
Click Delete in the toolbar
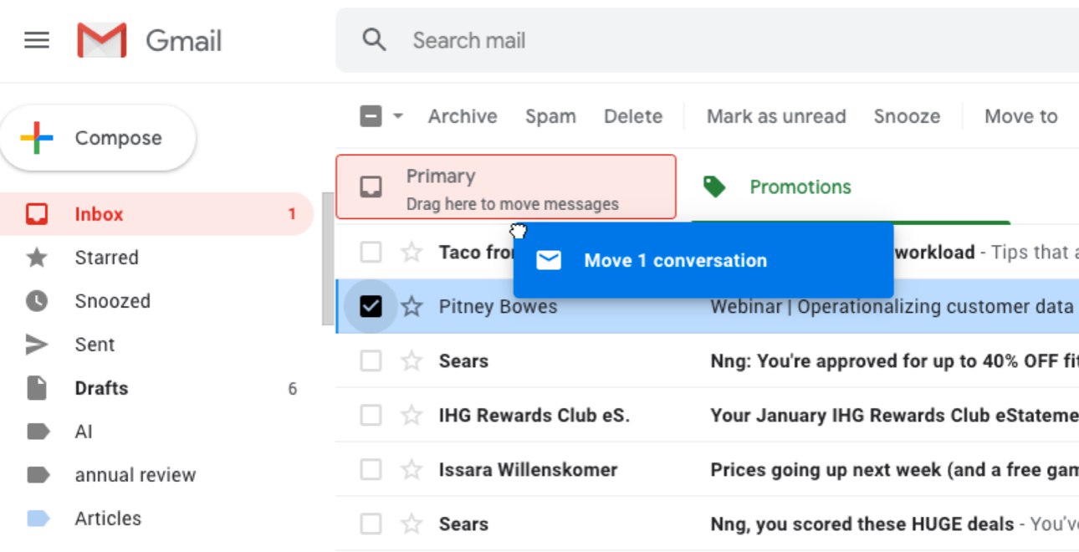tap(633, 116)
